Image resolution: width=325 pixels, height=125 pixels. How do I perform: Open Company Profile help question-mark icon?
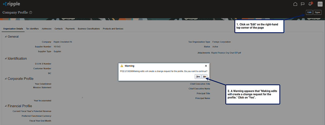click(31, 12)
